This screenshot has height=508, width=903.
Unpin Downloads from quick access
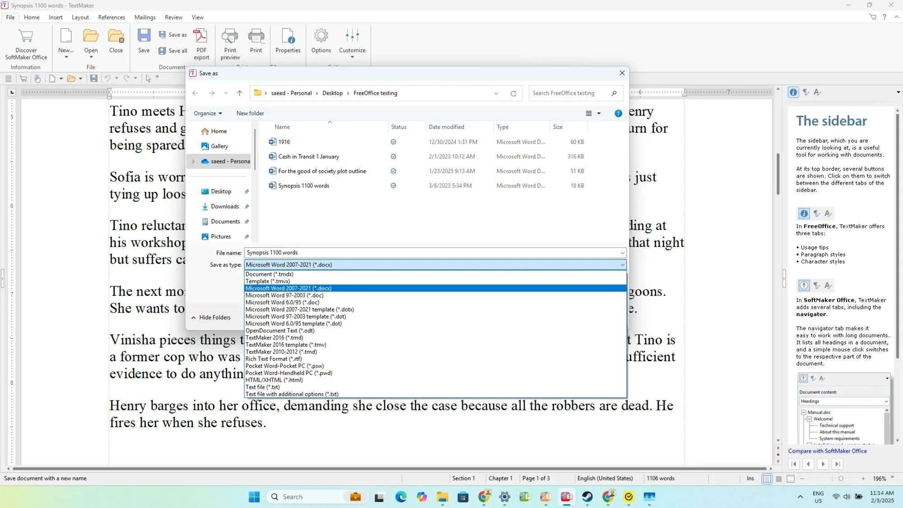click(247, 206)
